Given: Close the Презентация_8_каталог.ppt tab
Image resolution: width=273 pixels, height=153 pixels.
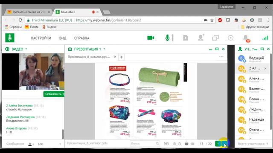Looking at the screenshot, I should tap(115, 57).
